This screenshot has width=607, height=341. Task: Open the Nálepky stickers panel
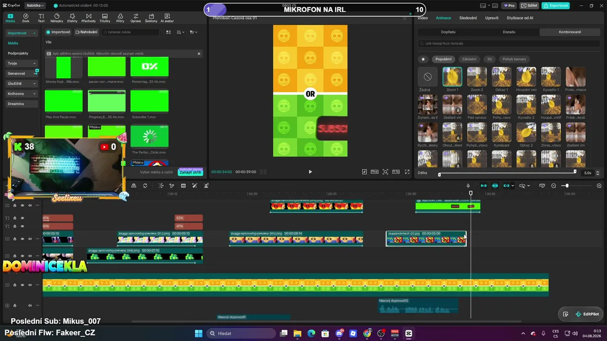[56, 18]
